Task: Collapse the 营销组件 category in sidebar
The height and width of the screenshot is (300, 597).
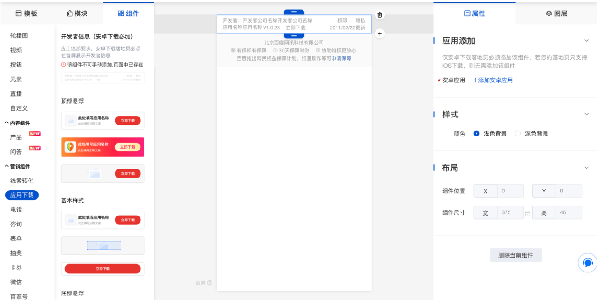Action: click(7, 167)
